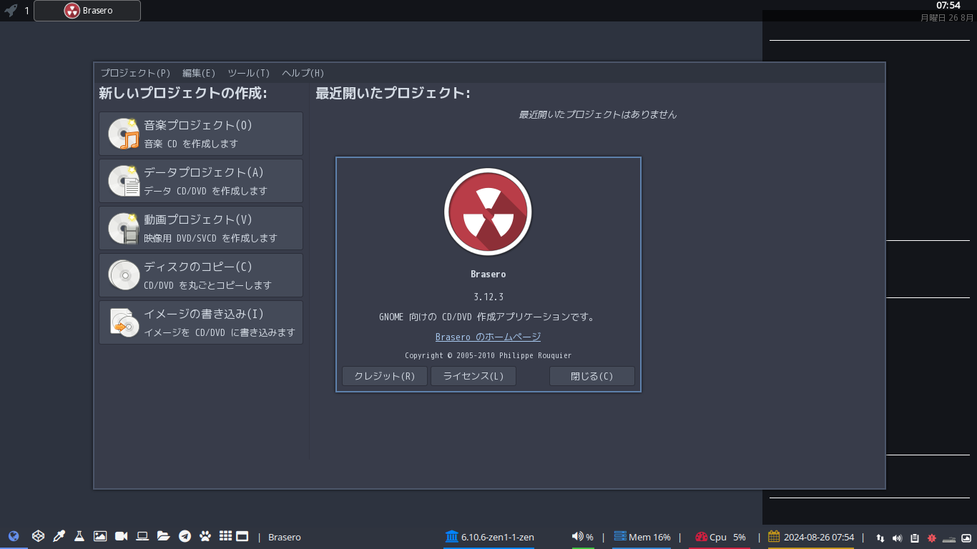Open the 編集(E) menu
This screenshot has width=977, height=549.
tap(199, 73)
